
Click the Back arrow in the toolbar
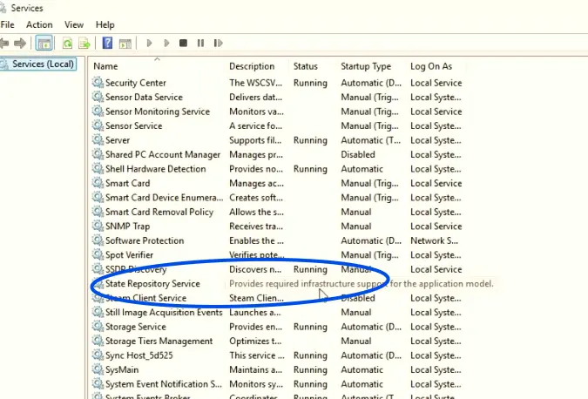click(x=4, y=44)
